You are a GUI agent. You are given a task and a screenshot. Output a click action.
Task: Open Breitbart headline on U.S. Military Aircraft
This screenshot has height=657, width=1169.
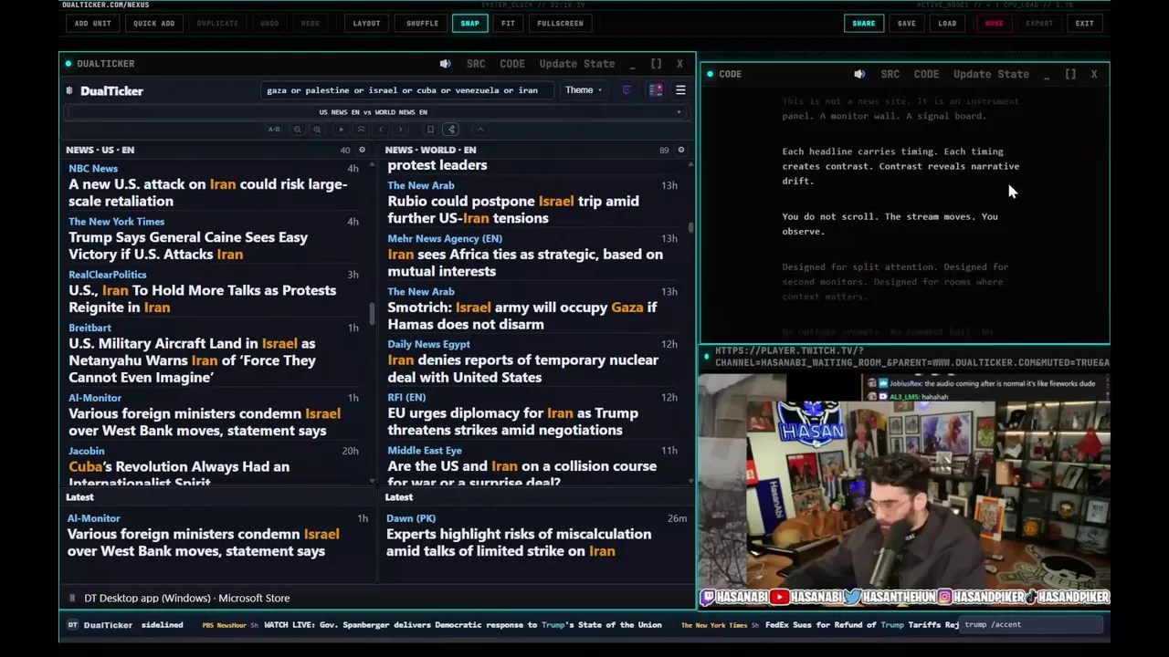point(194,360)
